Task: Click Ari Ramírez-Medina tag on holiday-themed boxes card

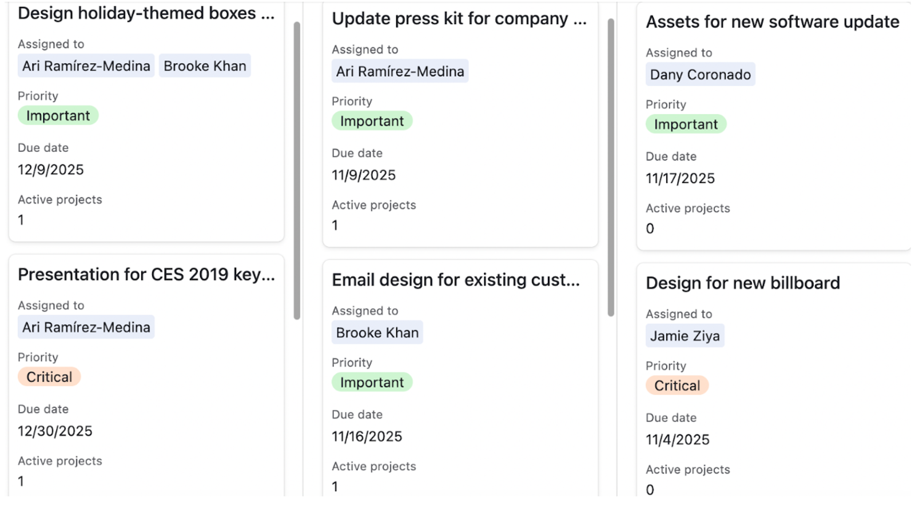Action: [x=86, y=66]
